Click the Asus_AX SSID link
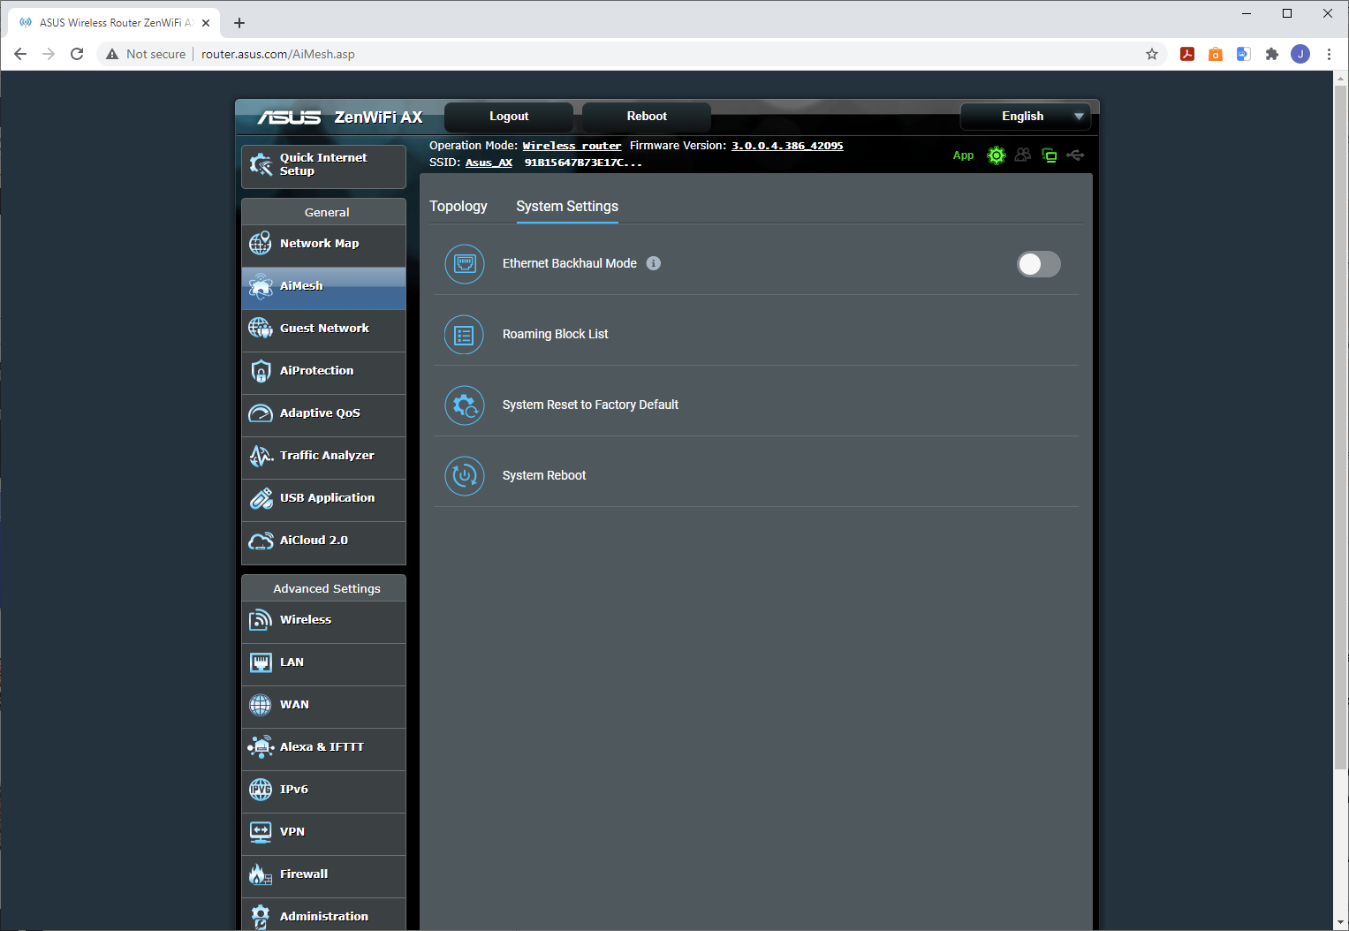1349x931 pixels. [x=489, y=163]
